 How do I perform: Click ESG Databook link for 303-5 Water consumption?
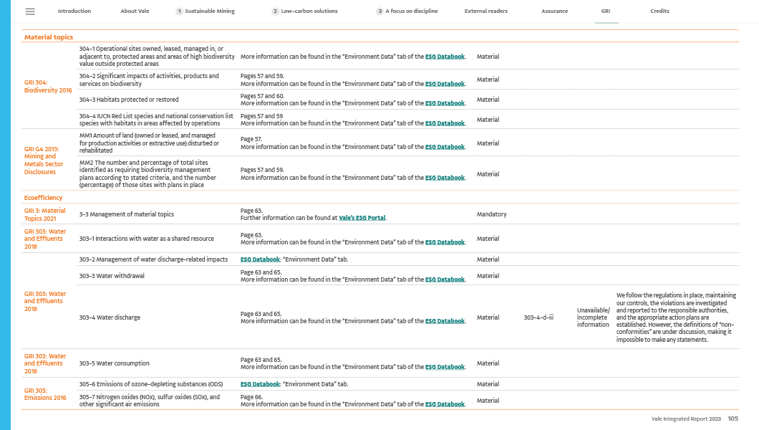[445, 368]
